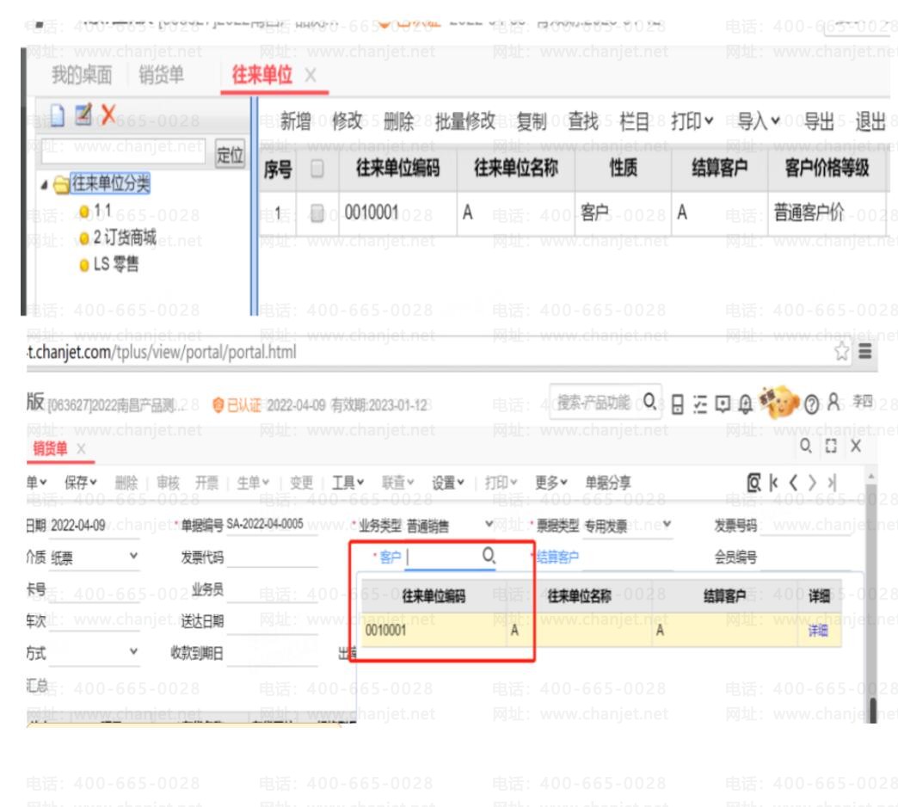The height and width of the screenshot is (807, 898).
Task: Open the calculator icon in top bar
Action: tap(677, 404)
